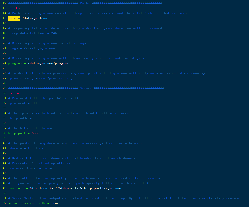
Task: Click the highlighted 'data =' key
Action: (14, 18)
